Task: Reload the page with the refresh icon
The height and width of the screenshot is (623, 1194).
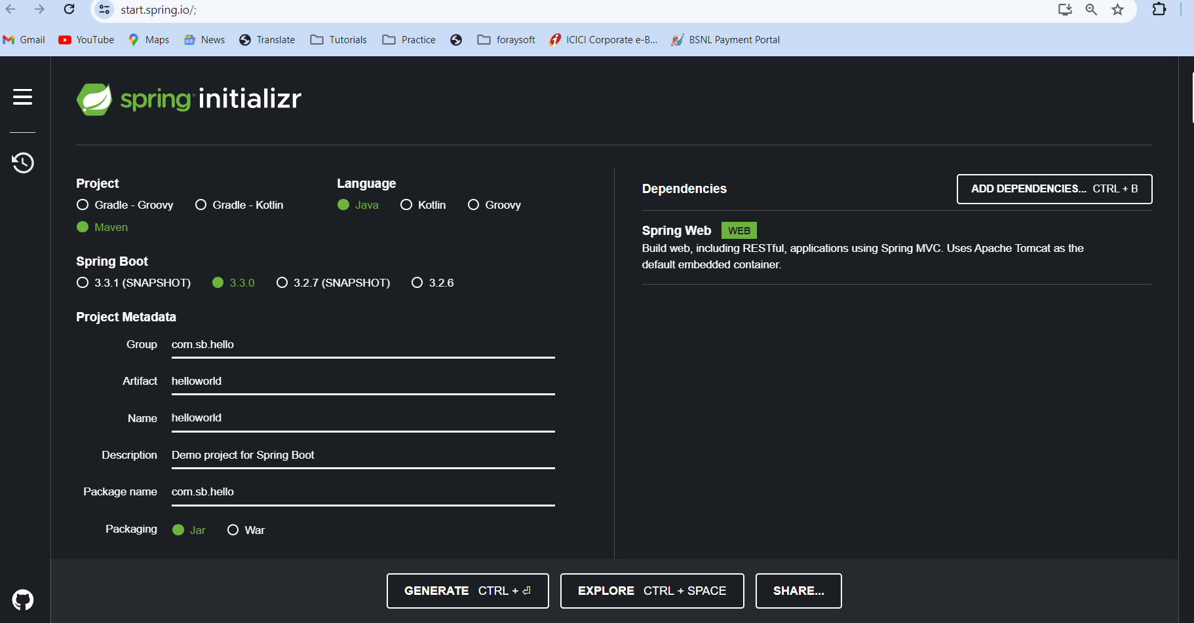Action: pyautogui.click(x=69, y=9)
